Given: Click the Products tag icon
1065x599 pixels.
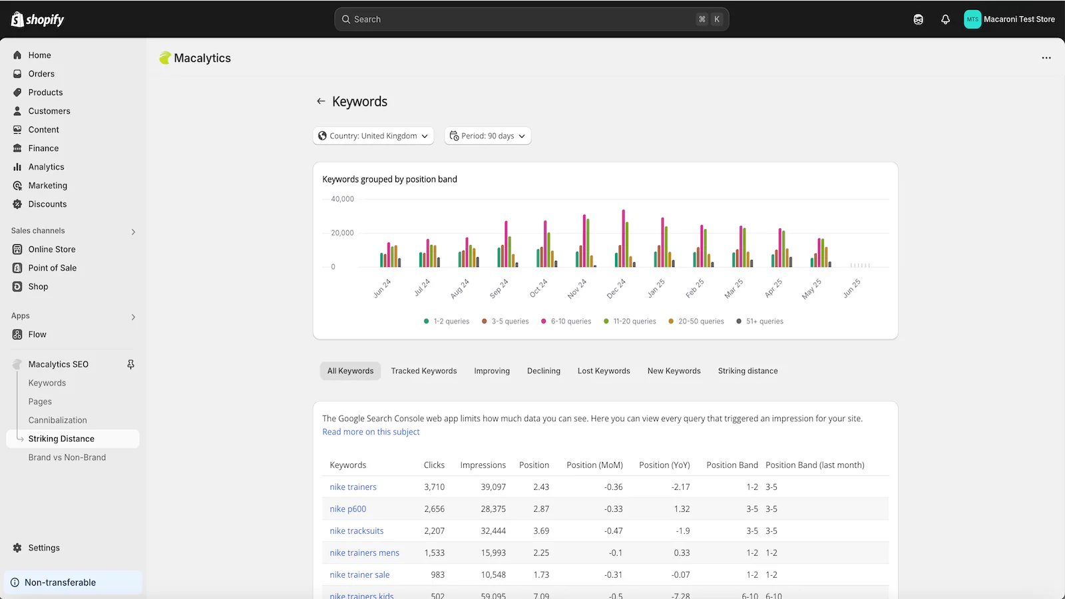Looking at the screenshot, I should click(x=17, y=93).
